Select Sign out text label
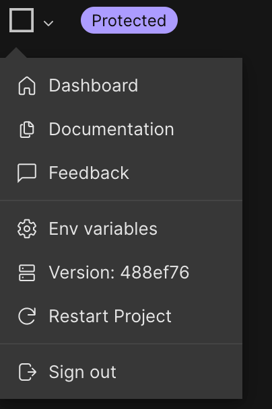 click(x=83, y=372)
